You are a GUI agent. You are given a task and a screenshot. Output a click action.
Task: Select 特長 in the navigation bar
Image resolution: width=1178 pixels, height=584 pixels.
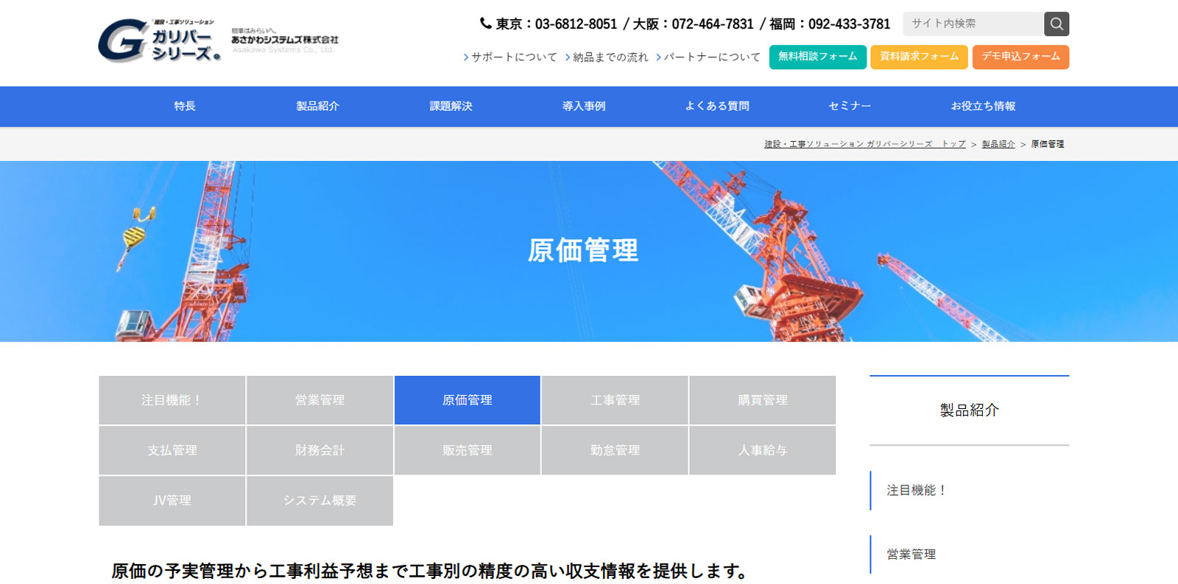(185, 107)
